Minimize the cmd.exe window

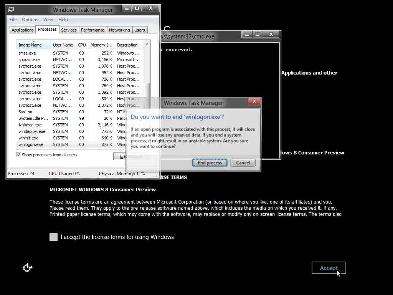[247, 34]
